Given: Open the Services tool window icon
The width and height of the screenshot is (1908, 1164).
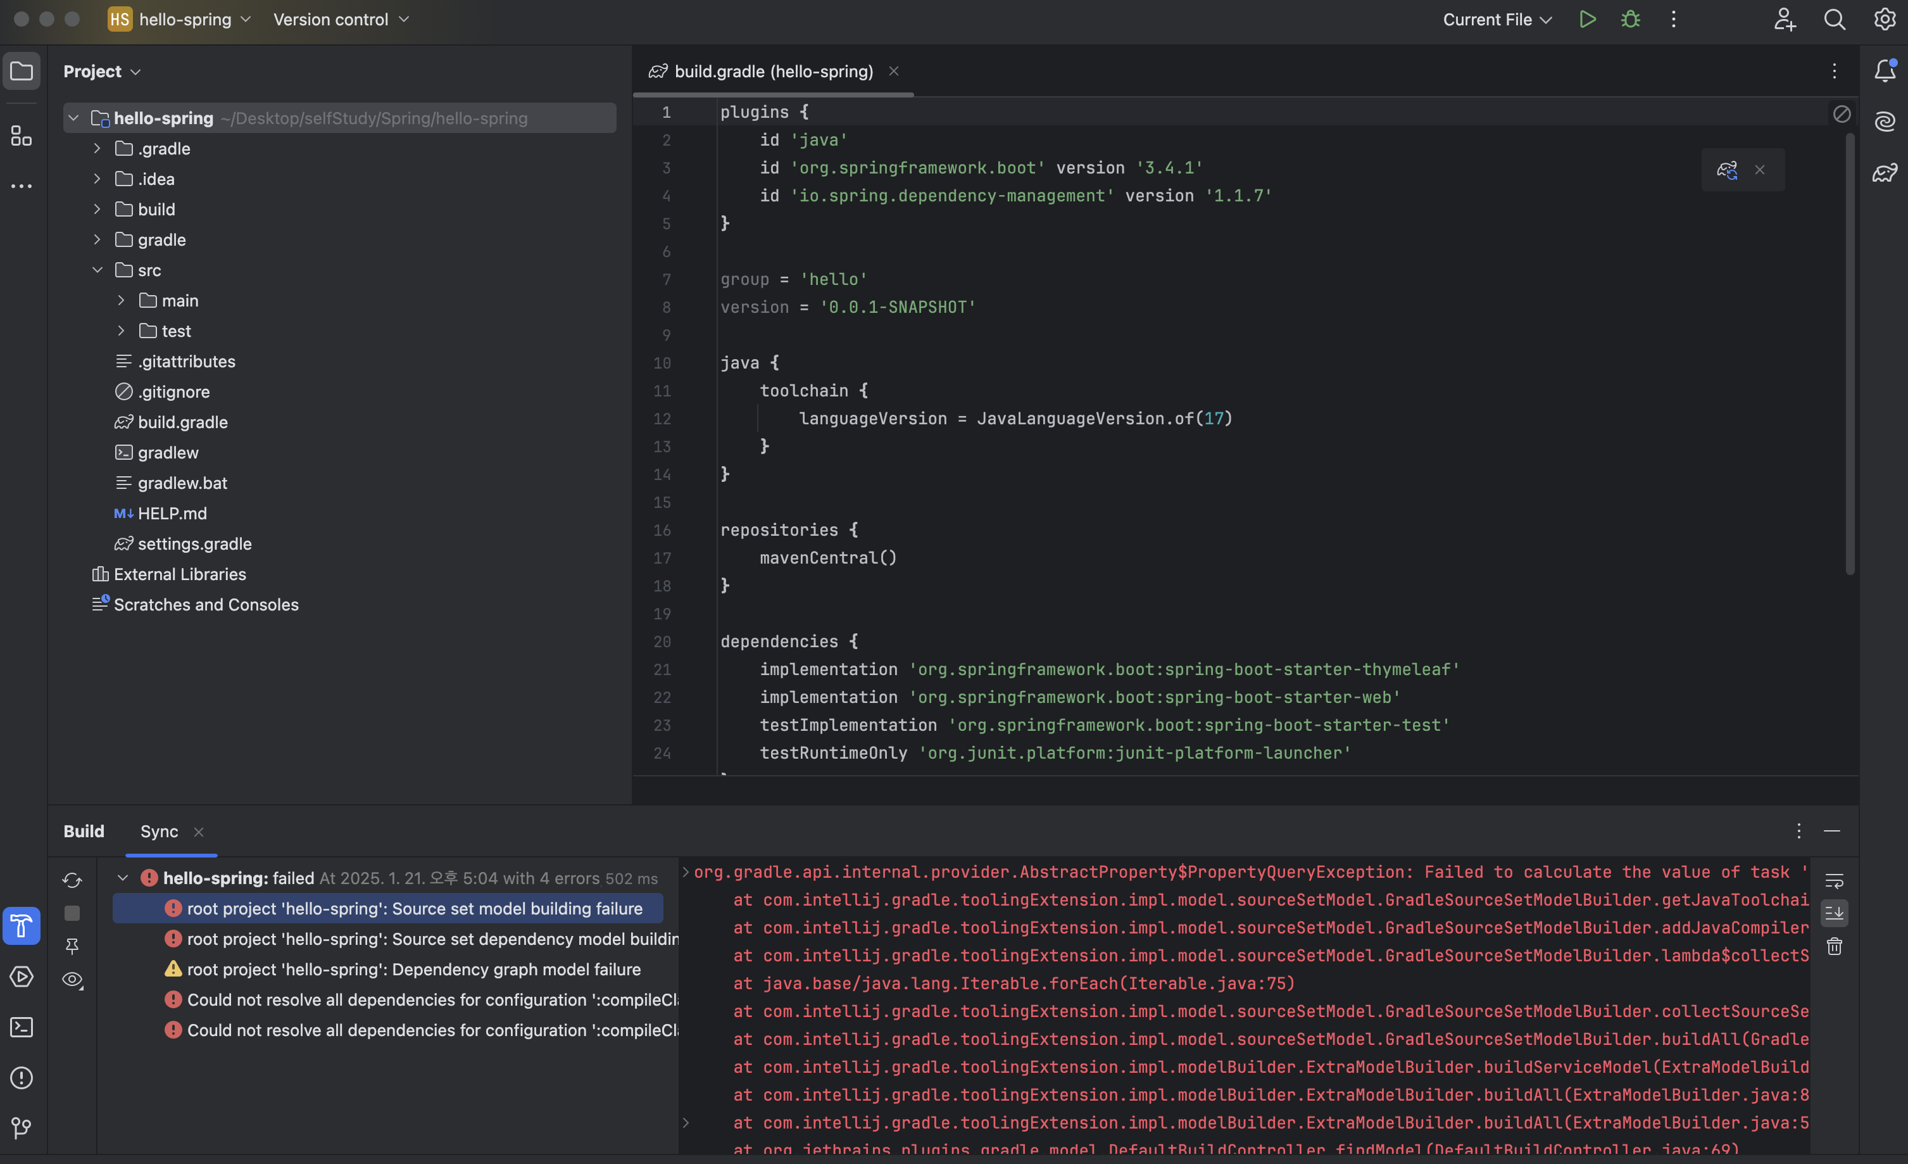Looking at the screenshot, I should coord(22,977).
